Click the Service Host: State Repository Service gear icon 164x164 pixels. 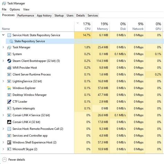(x=9, y=35)
